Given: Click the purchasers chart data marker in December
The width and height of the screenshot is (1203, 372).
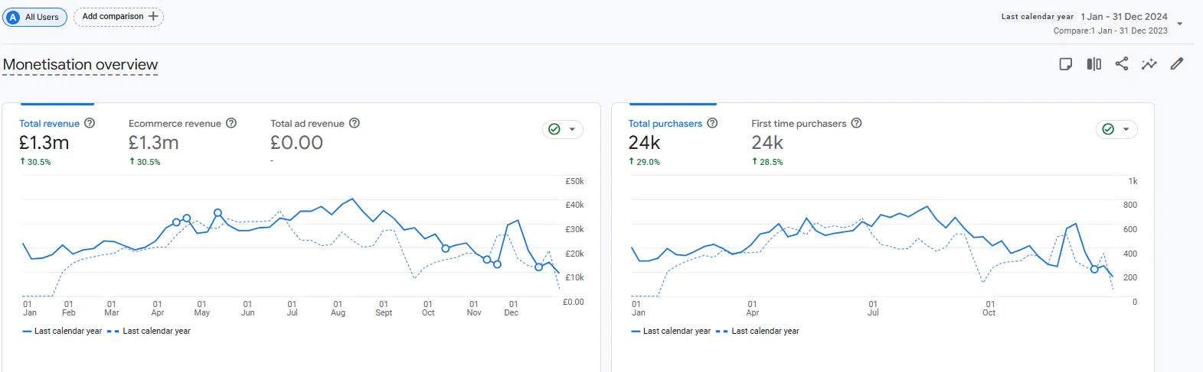Looking at the screenshot, I should [1094, 269].
